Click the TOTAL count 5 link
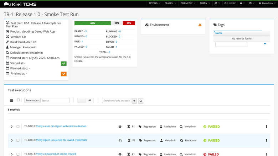This screenshot has height=156, width=278. [109, 52]
